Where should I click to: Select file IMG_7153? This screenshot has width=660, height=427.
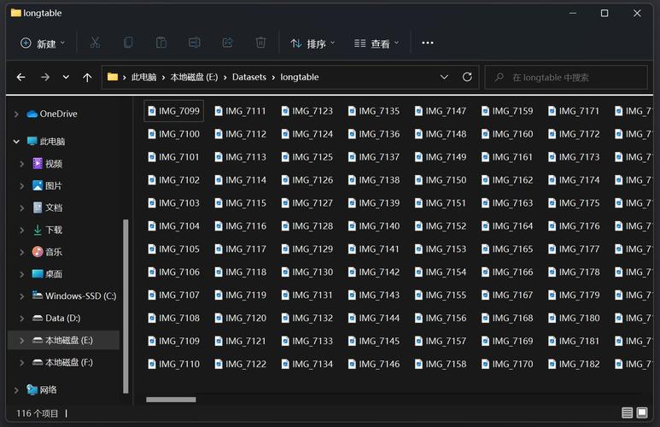(x=441, y=249)
